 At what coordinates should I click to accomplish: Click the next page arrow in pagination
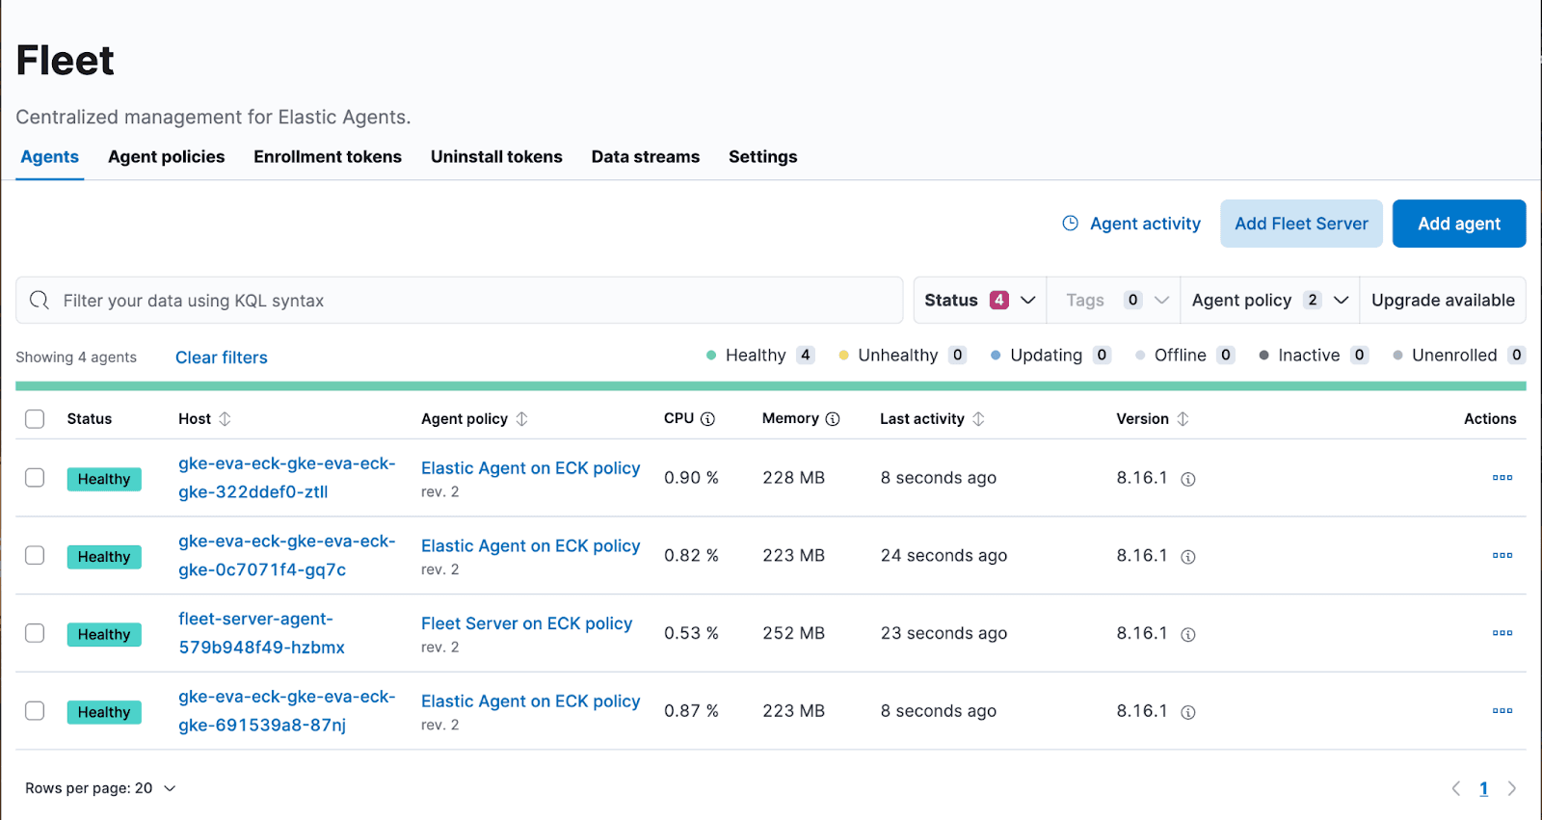tap(1511, 788)
